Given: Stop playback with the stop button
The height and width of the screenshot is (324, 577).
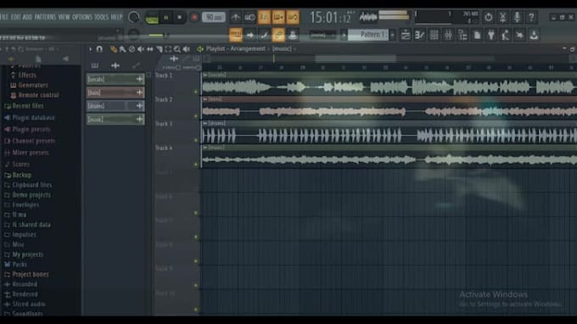Looking at the screenshot, I should click(180, 17).
